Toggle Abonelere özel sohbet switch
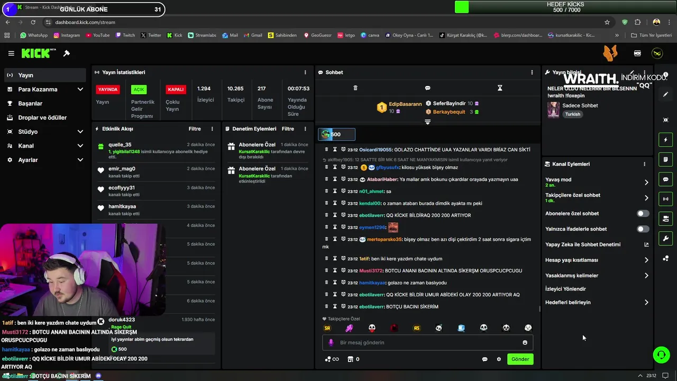The height and width of the screenshot is (381, 677). point(643,213)
